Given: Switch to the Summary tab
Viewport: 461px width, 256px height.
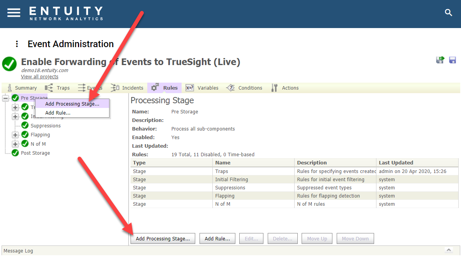Looking at the screenshot, I should [x=22, y=88].
